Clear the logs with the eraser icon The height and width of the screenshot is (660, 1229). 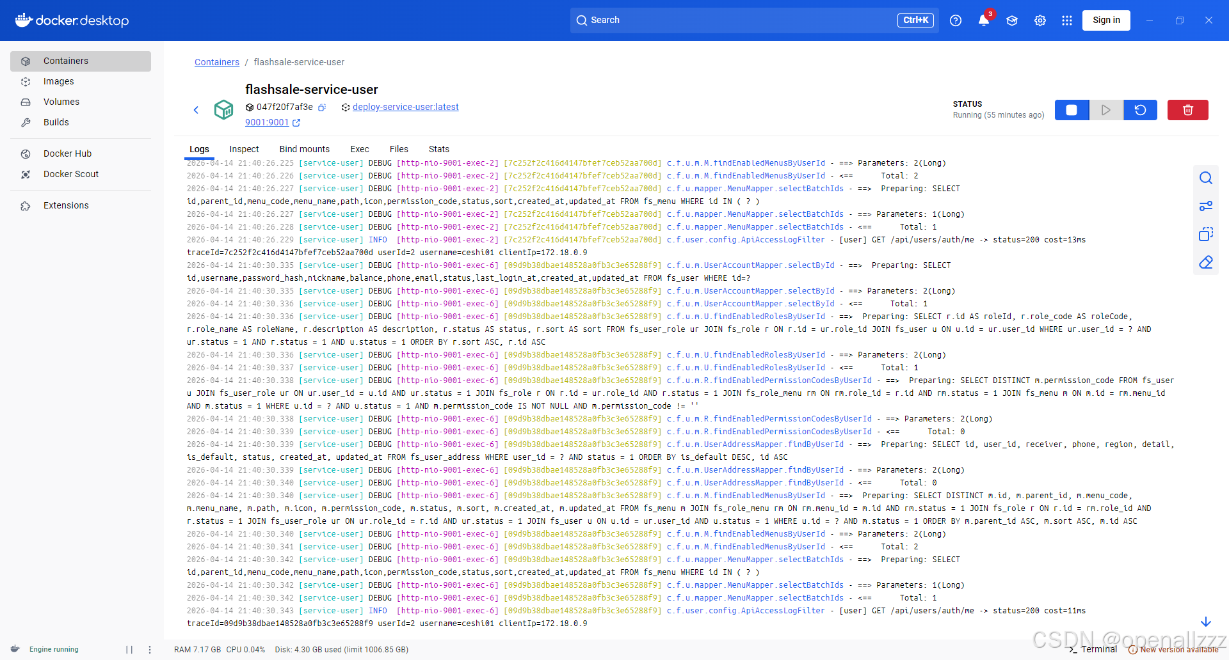click(x=1206, y=262)
